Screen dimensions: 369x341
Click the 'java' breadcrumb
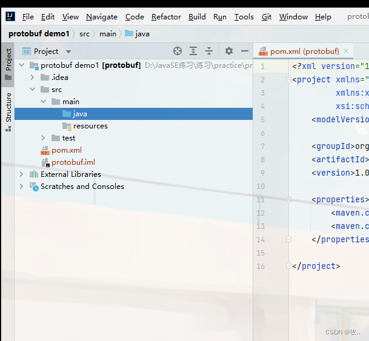[x=137, y=34]
